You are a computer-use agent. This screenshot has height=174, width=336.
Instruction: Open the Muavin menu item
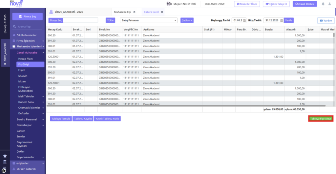pos(23,76)
